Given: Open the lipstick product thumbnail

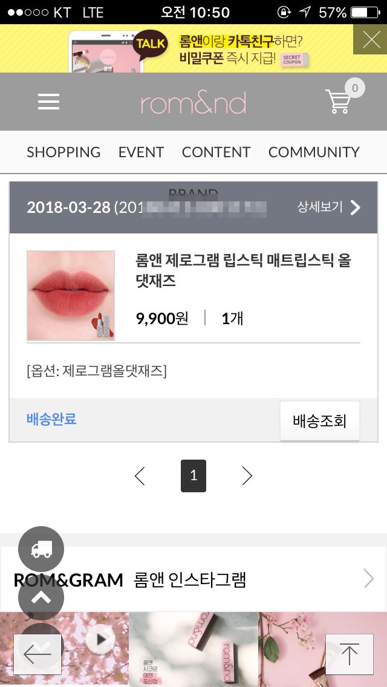Looking at the screenshot, I should pyautogui.click(x=71, y=296).
